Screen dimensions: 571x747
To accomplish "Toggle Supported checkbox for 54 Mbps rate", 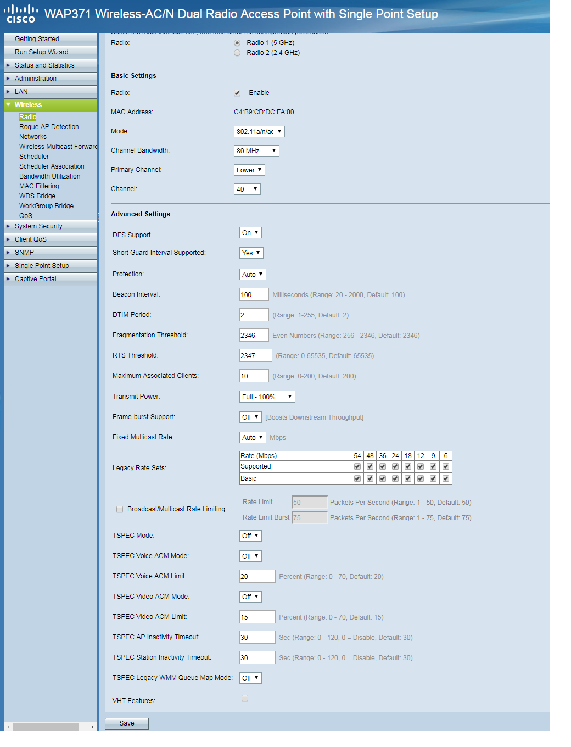I will [x=357, y=466].
